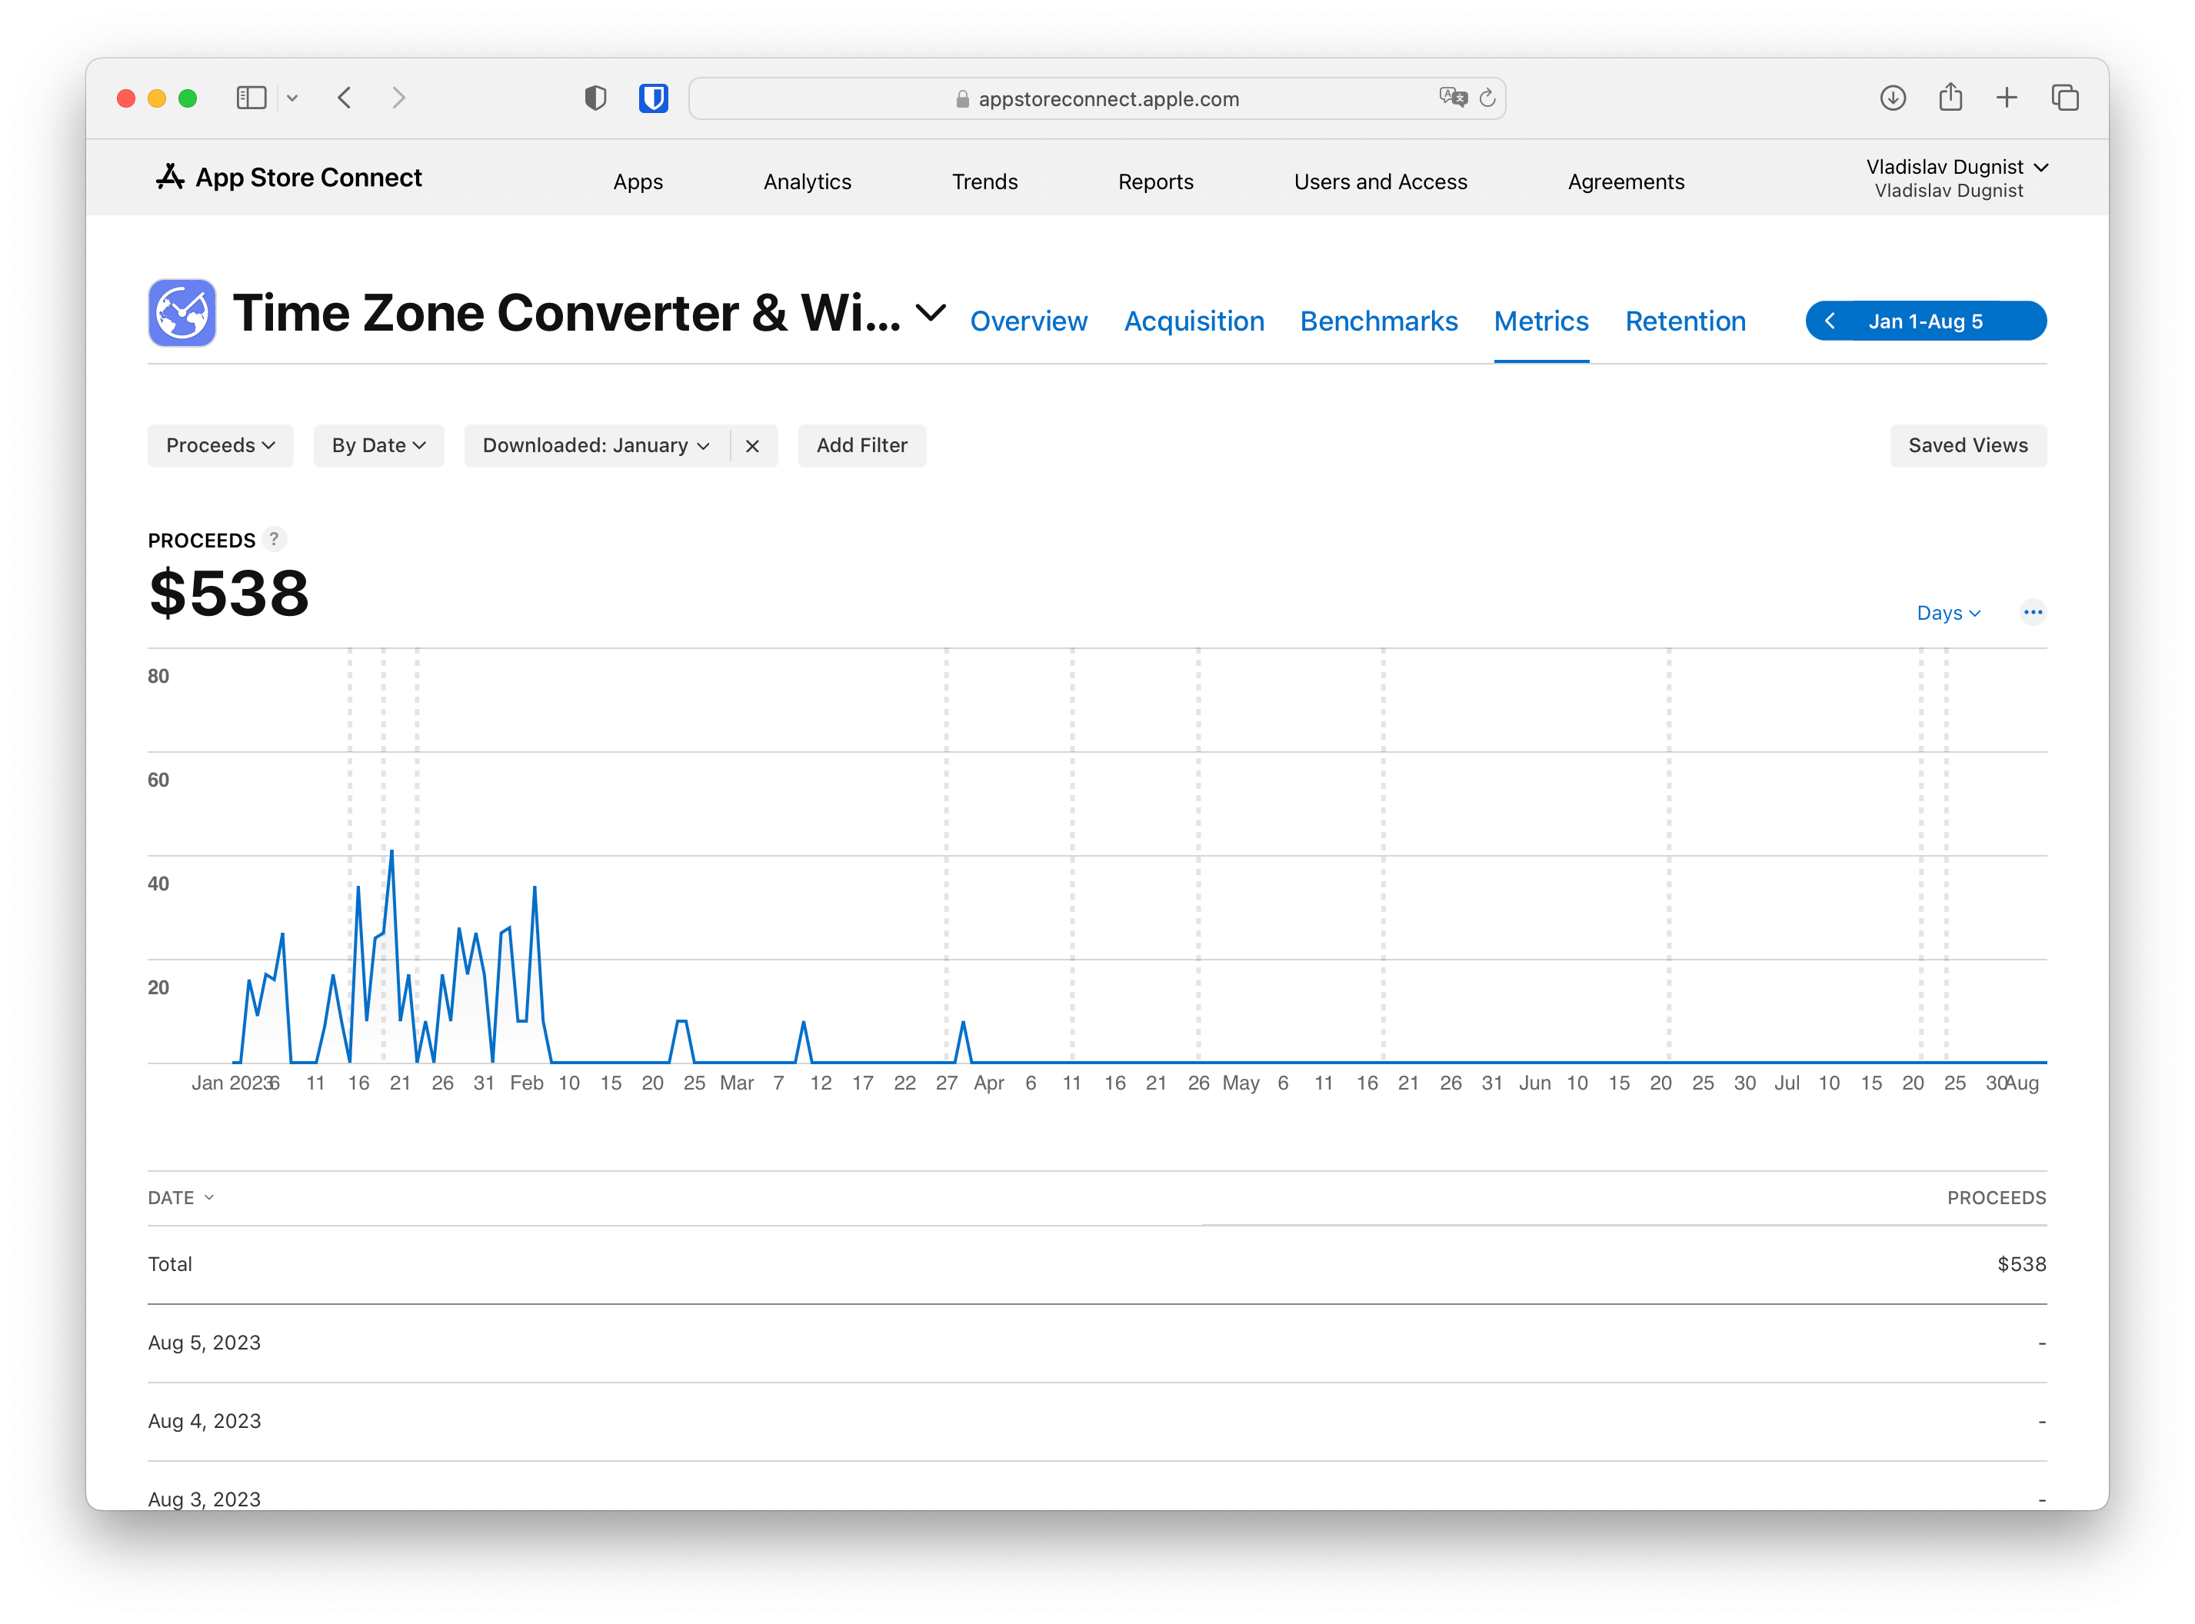Expand app selector chevron next to title
Viewport: 2195px width, 1624px height.
930,314
